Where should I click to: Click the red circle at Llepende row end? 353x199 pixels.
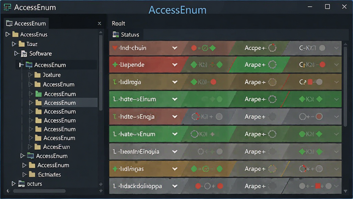point(322,65)
